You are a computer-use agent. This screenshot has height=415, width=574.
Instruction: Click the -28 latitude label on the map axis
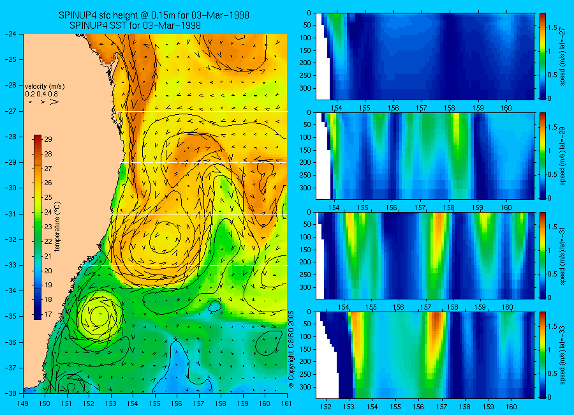coord(11,137)
